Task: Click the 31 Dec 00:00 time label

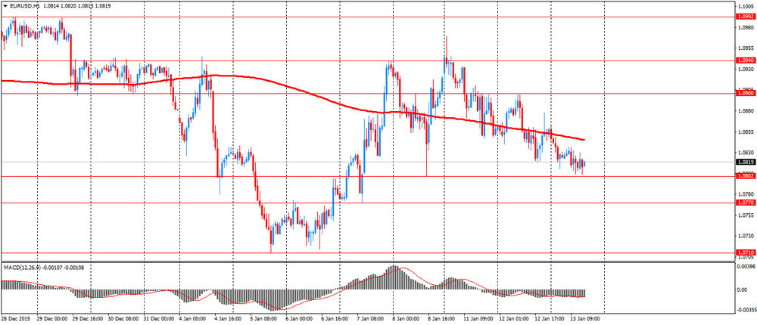Action: [158, 319]
